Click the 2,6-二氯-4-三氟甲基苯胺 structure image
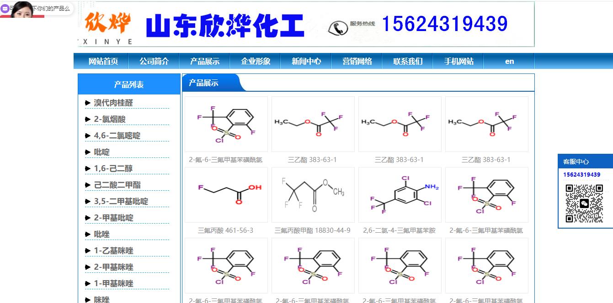The height and width of the screenshot is (303, 613). click(x=400, y=194)
